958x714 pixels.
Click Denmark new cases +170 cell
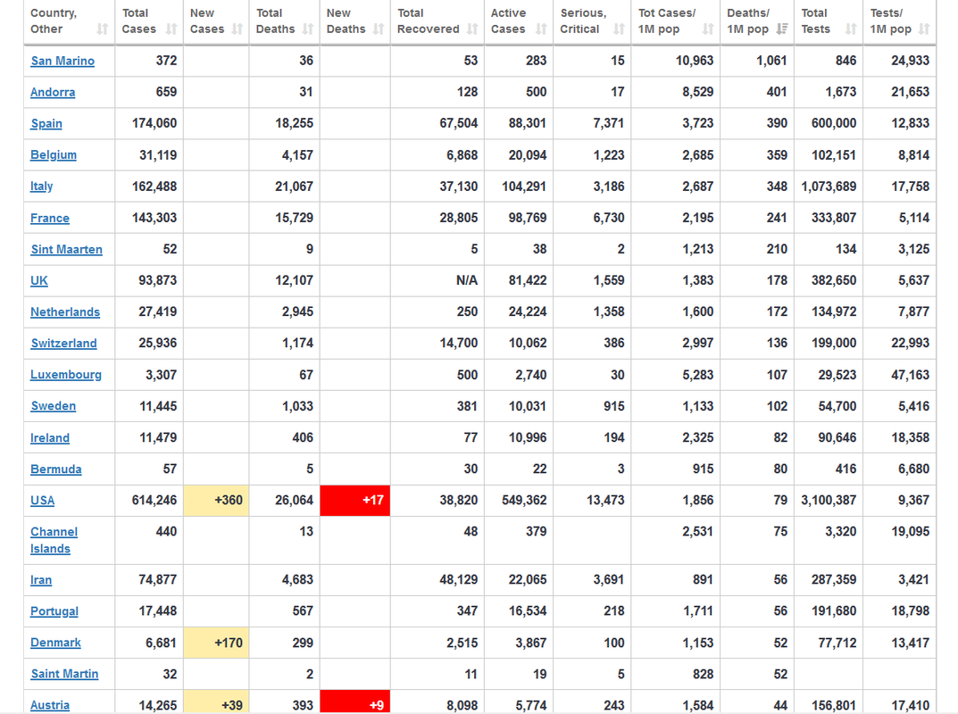click(x=216, y=643)
